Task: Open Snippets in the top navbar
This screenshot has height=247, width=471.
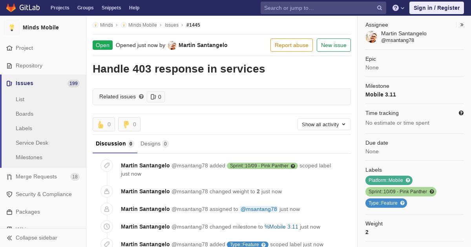Action: pyautogui.click(x=111, y=8)
